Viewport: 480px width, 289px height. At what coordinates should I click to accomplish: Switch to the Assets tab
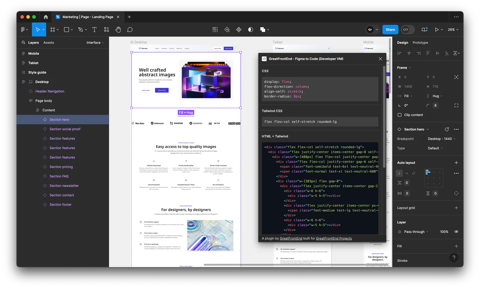49,43
